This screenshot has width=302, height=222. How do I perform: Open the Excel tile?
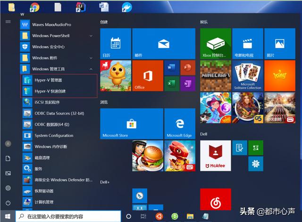coord(172,84)
